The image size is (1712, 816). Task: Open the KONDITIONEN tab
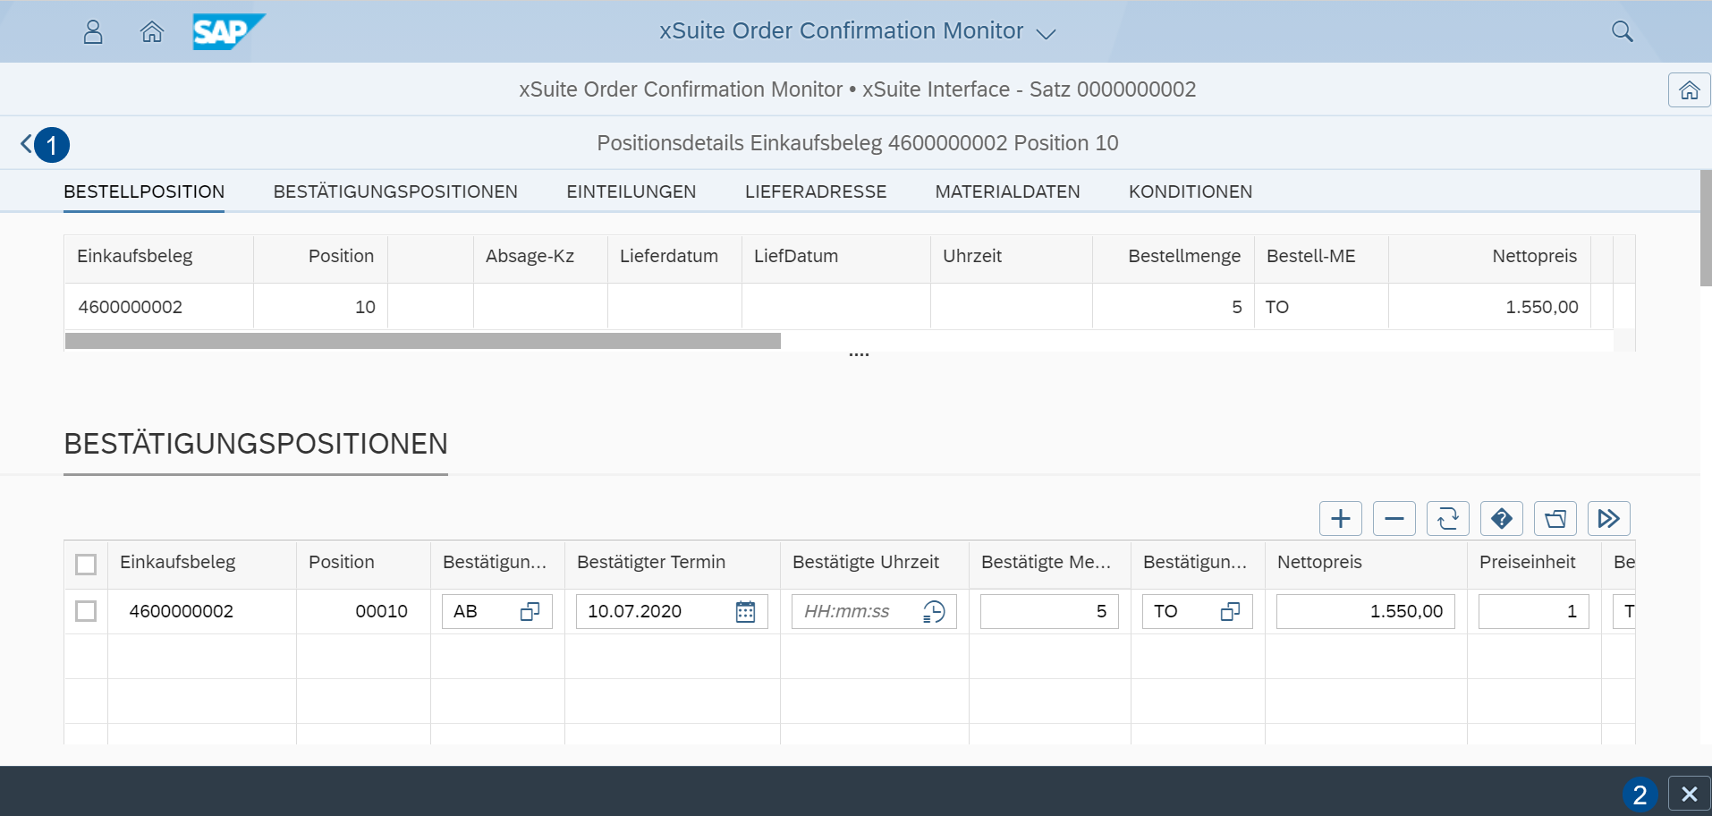pyautogui.click(x=1190, y=191)
